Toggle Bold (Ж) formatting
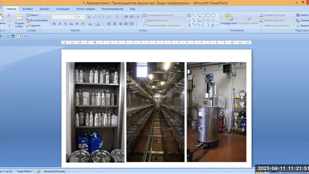Screen dimensions: 309x174 (x=54, y=24)
